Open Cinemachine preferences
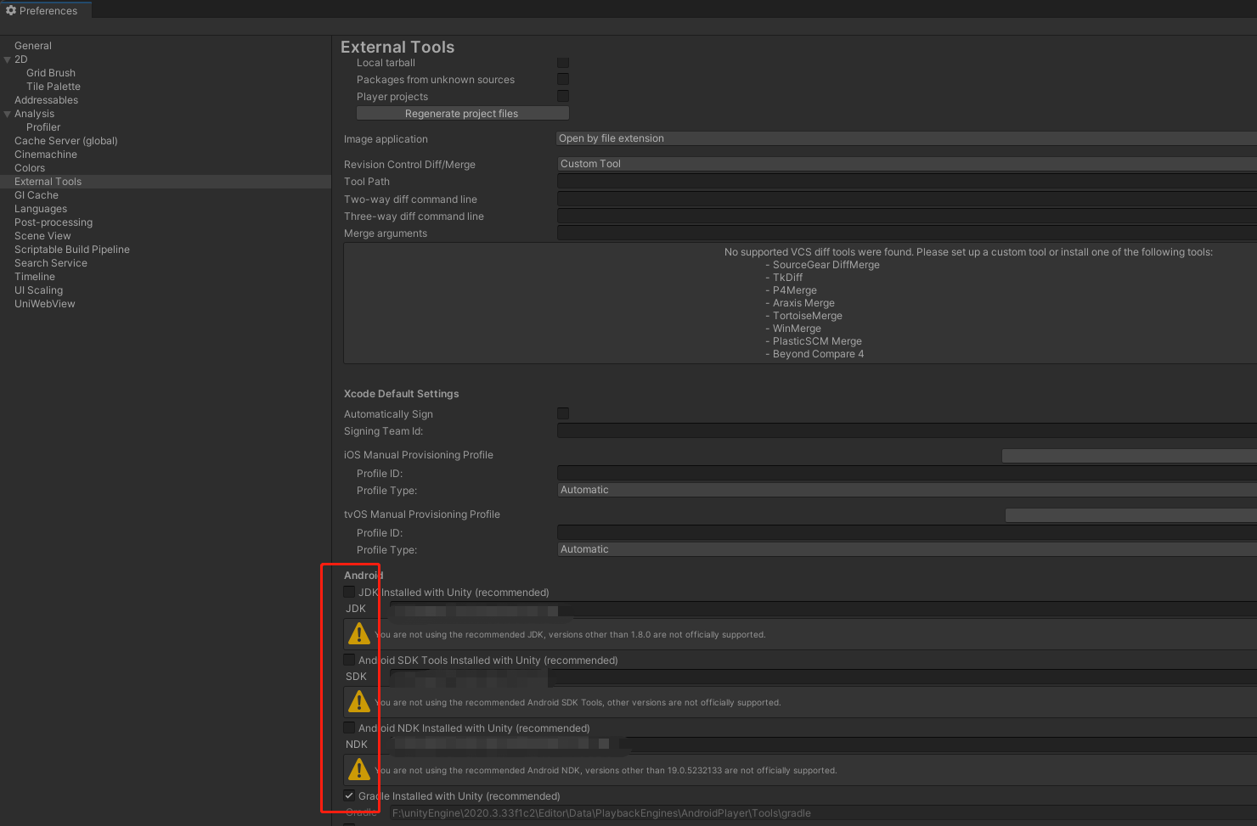The image size is (1257, 826). tap(46, 155)
